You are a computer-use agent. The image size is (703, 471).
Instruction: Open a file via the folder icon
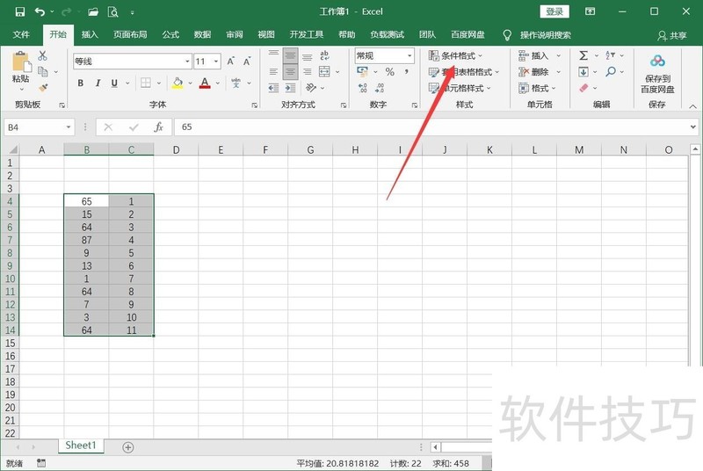click(x=93, y=12)
